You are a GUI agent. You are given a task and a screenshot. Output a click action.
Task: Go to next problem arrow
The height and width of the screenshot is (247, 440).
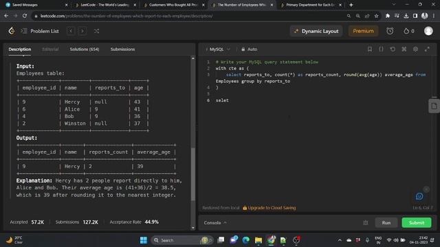pyautogui.click(x=82, y=31)
